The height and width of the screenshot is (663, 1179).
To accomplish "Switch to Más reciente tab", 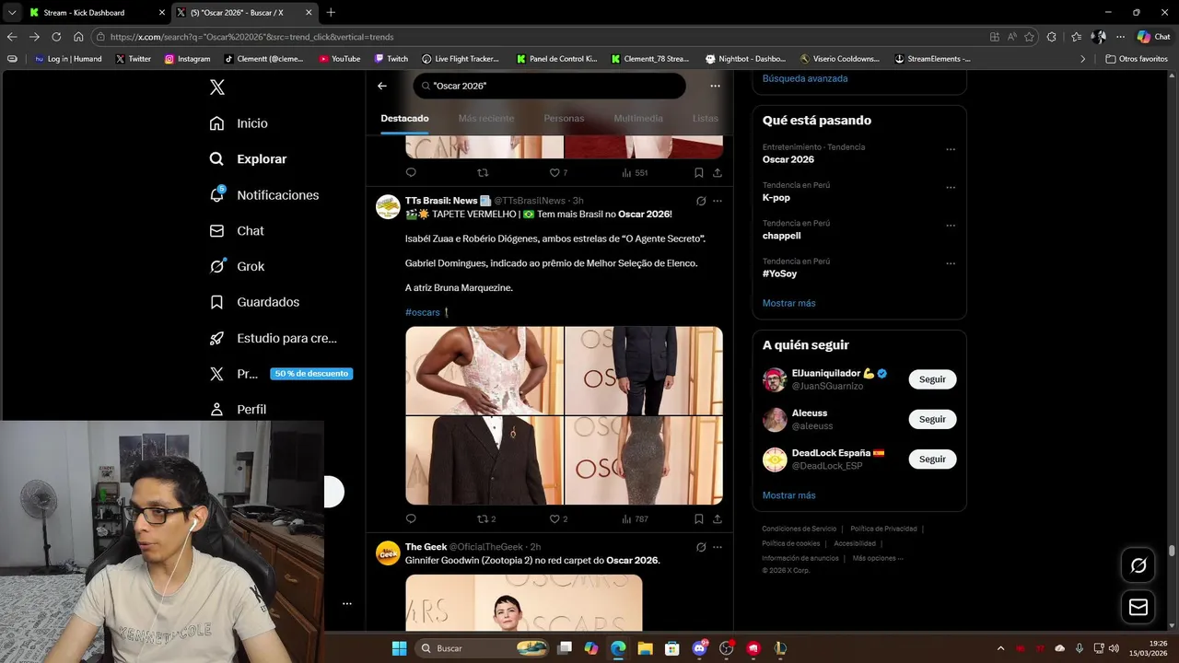I will click(x=486, y=118).
